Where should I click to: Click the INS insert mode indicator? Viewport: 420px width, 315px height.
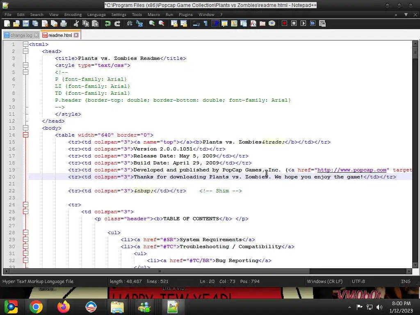click(x=406, y=281)
